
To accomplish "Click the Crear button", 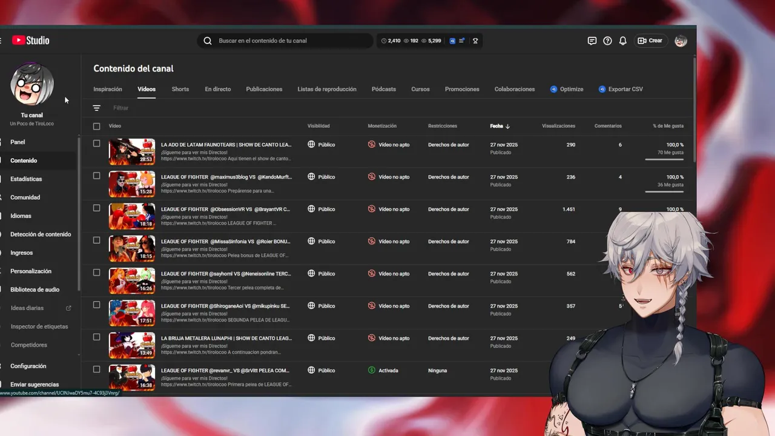I will click(650, 41).
